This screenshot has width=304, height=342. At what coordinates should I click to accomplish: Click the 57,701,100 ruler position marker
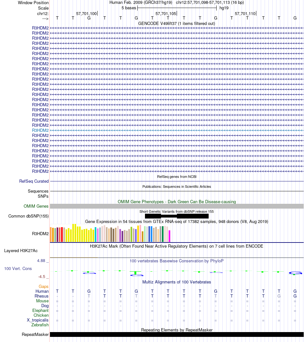[87, 13]
